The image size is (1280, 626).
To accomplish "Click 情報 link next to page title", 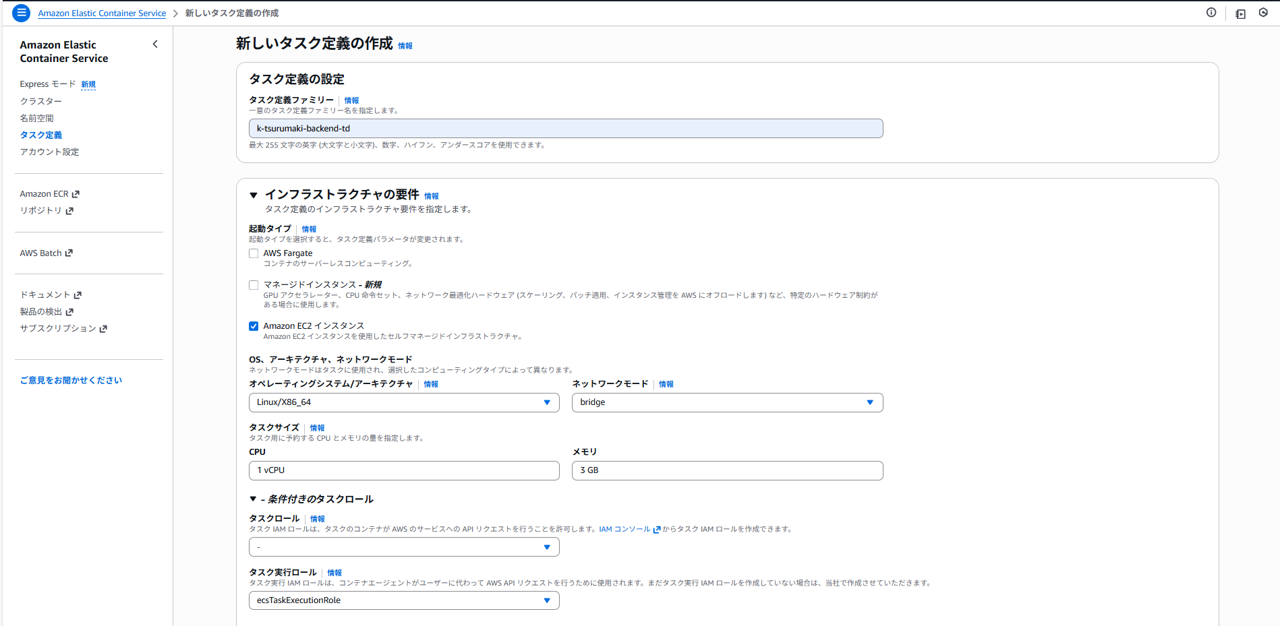I will [x=405, y=46].
